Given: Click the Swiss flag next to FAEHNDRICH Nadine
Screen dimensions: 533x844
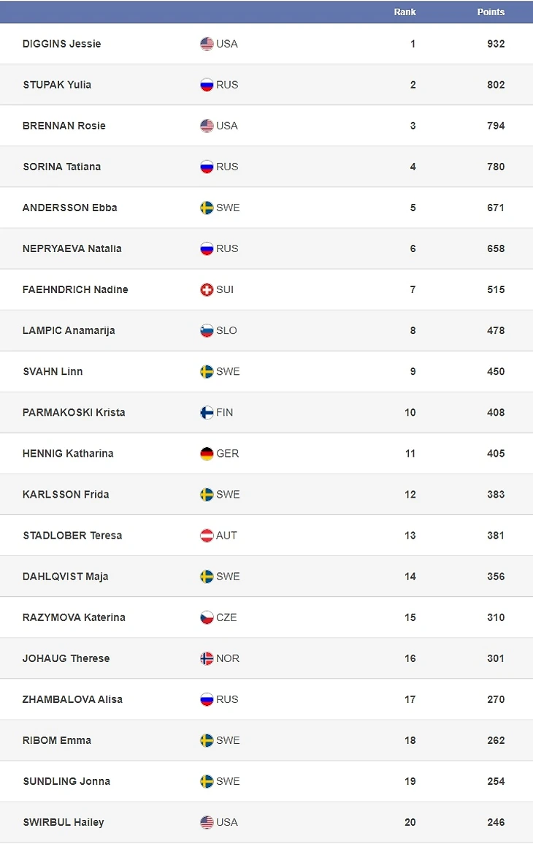Looking at the screenshot, I should click(207, 289).
